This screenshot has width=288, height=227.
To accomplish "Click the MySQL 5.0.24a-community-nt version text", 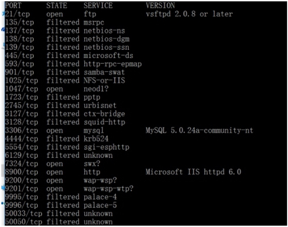I will (199, 130).
